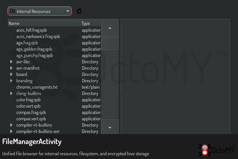Select agx_punchy.frag.qsb file

point(35,55)
